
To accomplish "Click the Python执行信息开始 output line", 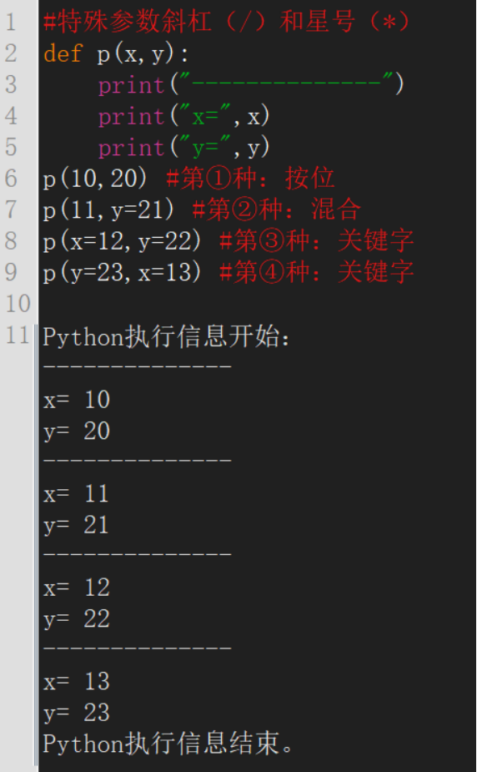I will 167,337.
